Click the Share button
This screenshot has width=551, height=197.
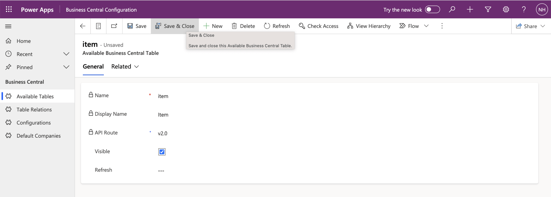coord(526,26)
